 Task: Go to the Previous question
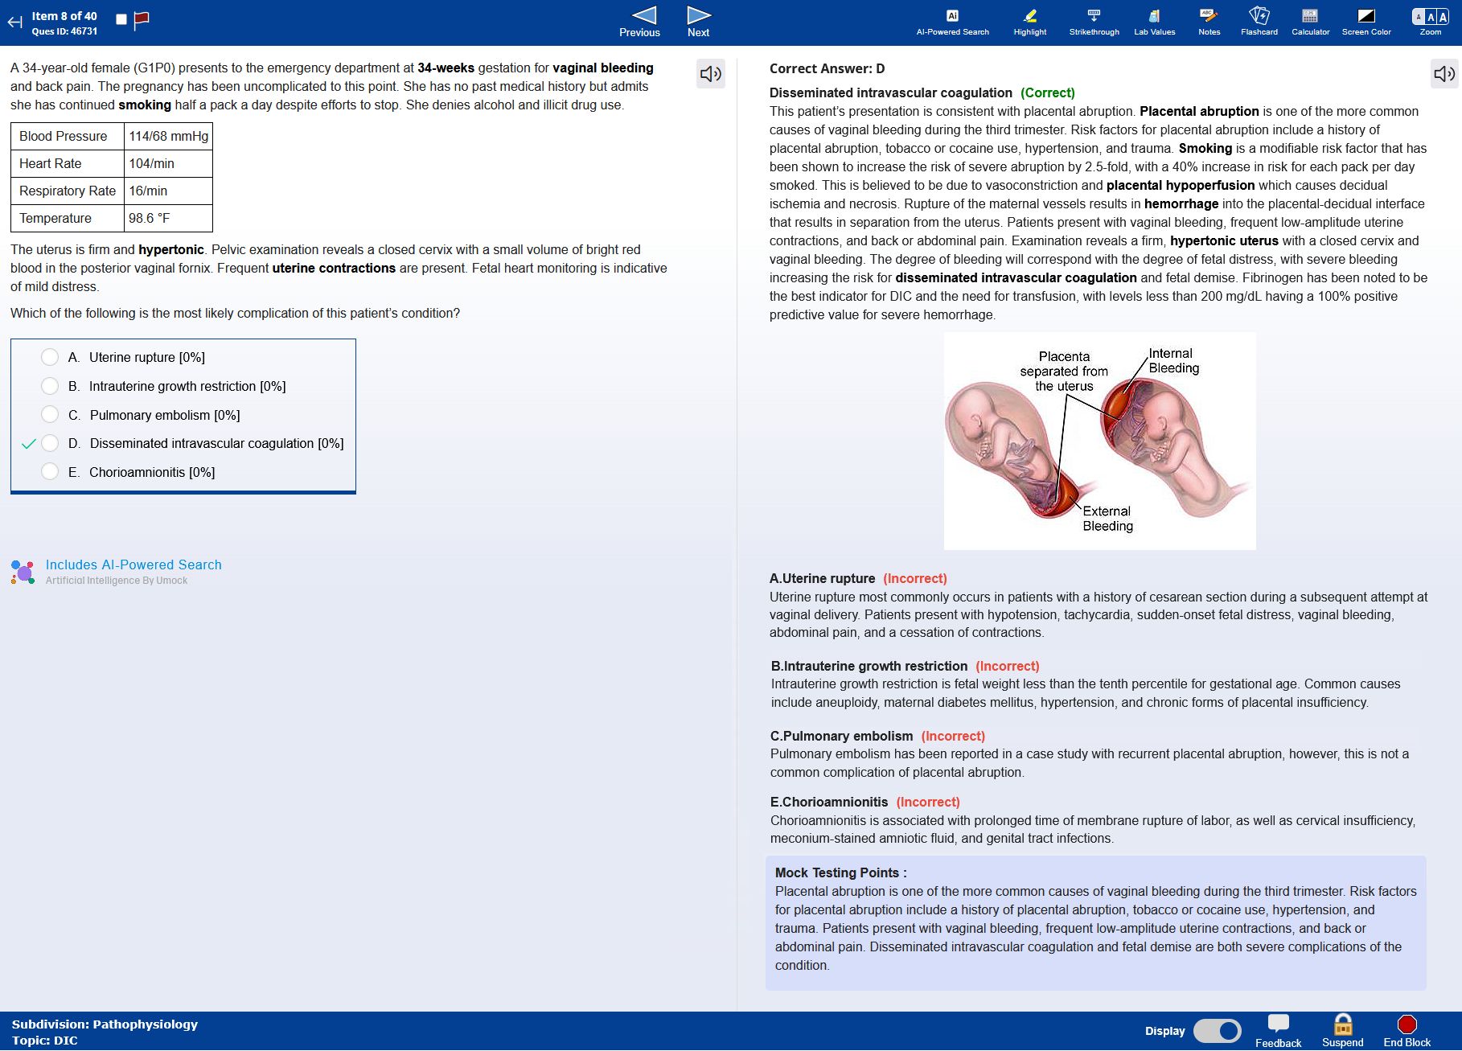click(640, 23)
